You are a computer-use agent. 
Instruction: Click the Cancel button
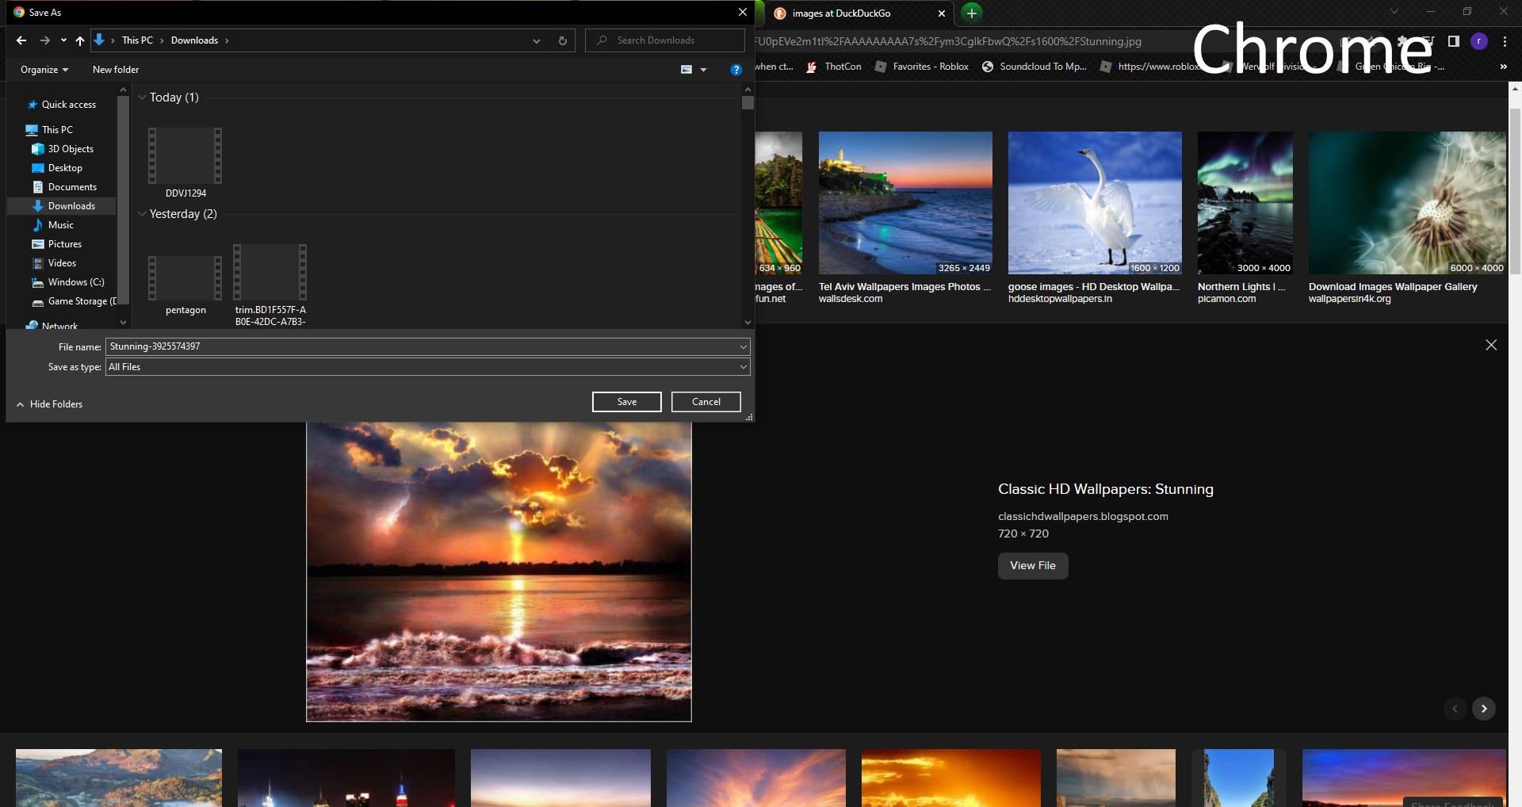[706, 402]
